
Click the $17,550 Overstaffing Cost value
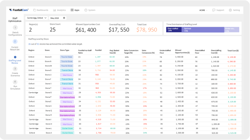pos(119,30)
